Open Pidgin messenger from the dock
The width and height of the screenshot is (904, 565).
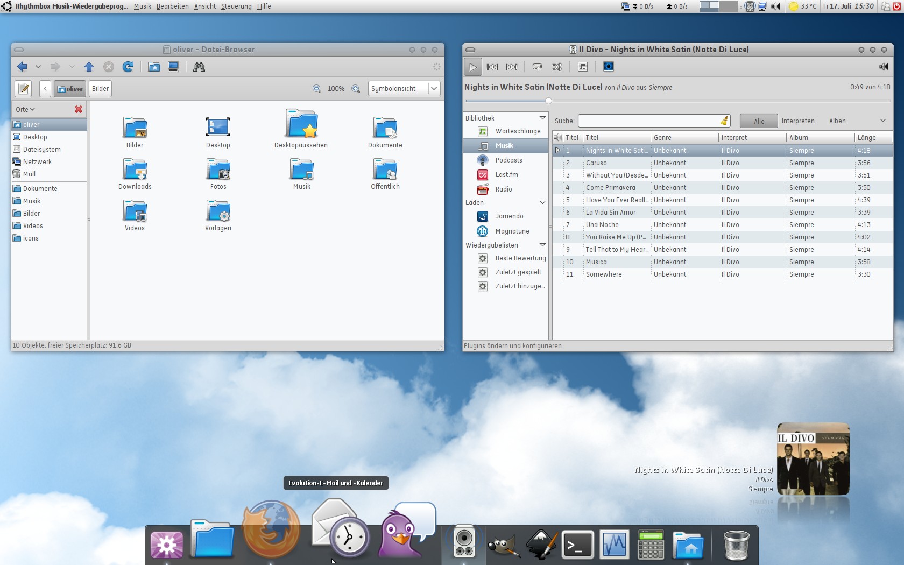pyautogui.click(x=406, y=530)
